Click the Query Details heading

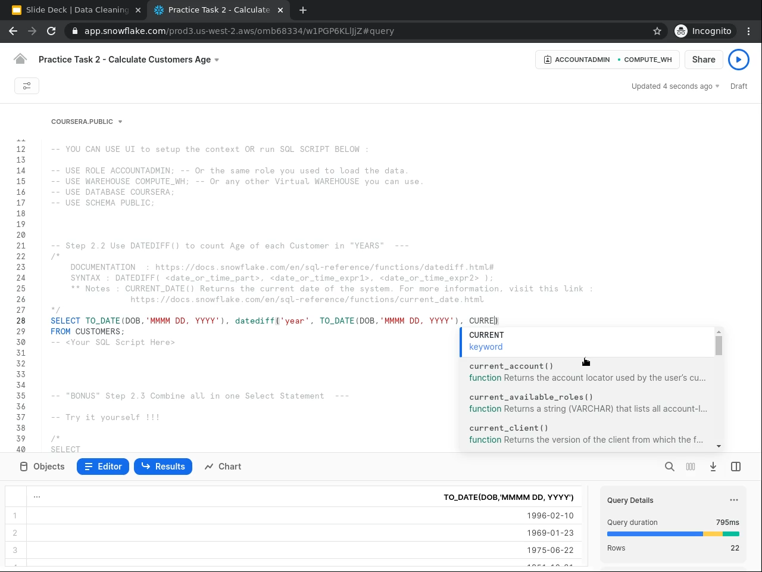click(630, 500)
